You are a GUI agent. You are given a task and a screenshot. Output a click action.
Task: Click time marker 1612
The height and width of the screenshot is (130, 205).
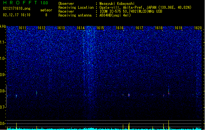42,28
